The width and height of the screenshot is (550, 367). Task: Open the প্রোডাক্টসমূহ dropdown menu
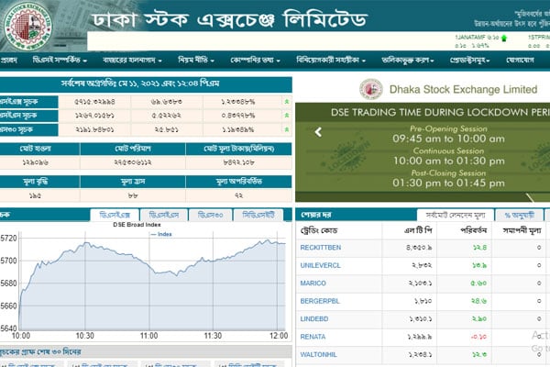point(469,60)
